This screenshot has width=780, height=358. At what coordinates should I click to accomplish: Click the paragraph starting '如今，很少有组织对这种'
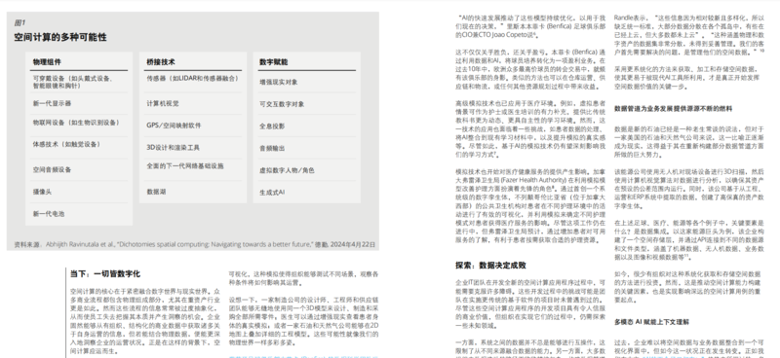pos(689,287)
